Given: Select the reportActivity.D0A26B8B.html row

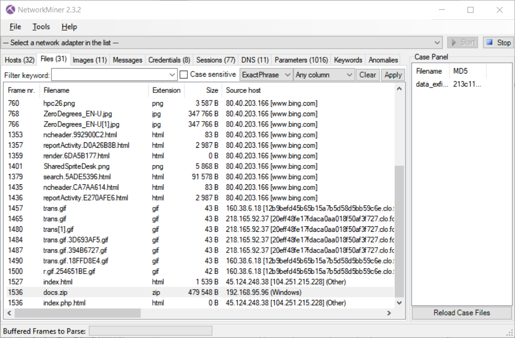Looking at the screenshot, I should coord(200,145).
